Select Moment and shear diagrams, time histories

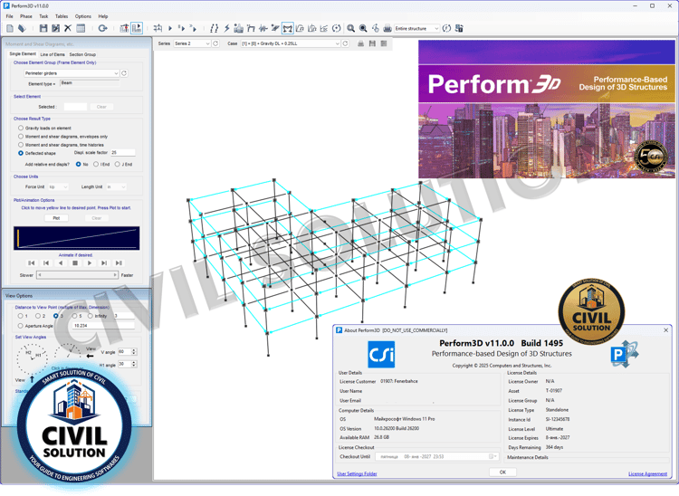[21, 145]
